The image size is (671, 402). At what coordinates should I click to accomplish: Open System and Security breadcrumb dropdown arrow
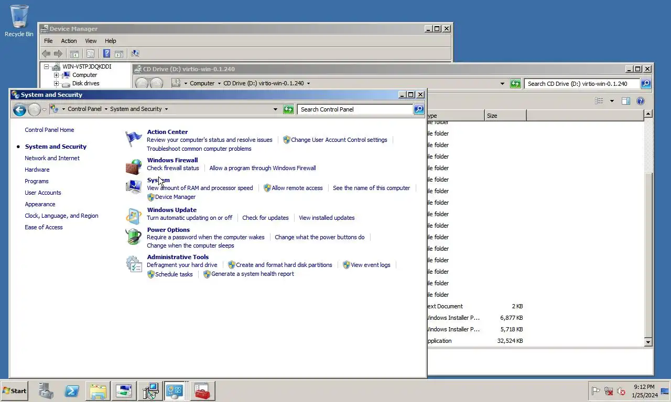166,109
